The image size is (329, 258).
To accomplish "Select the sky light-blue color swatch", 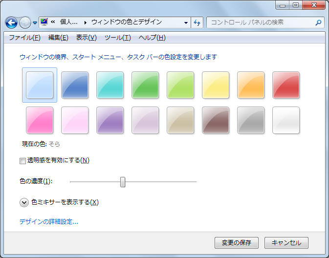I will [x=40, y=85].
